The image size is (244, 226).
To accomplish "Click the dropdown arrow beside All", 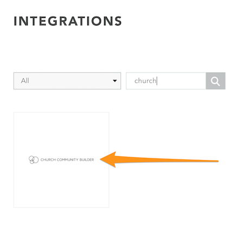I will point(115,81).
